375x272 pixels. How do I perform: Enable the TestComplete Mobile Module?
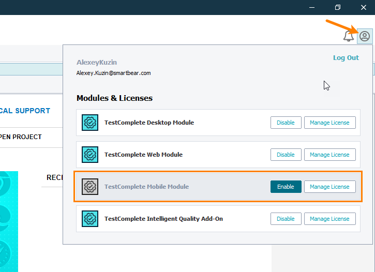286,187
